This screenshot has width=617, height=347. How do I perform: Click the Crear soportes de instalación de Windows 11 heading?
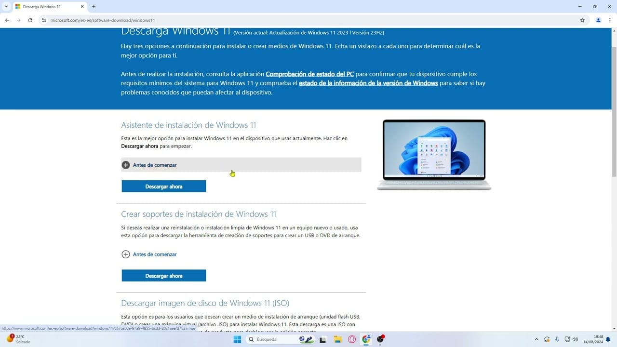(199, 214)
